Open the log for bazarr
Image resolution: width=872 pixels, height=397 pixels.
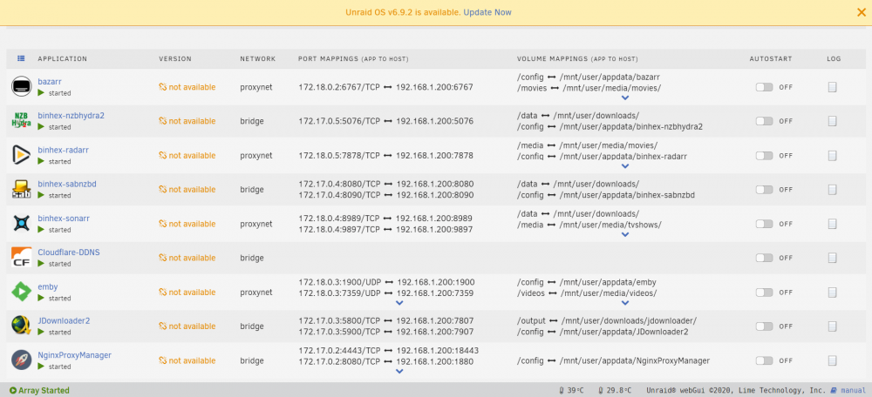833,87
